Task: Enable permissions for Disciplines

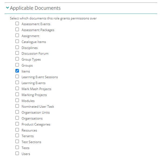Action: point(17,47)
